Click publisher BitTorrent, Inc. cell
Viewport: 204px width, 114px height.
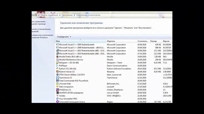pos(113,84)
